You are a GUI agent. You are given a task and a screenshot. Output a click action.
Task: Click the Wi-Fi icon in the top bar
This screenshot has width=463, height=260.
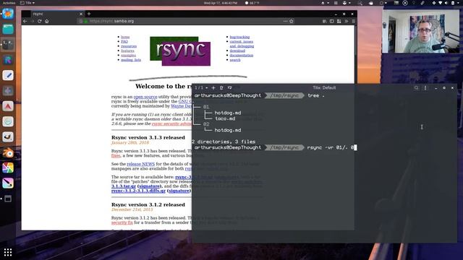[441, 3]
